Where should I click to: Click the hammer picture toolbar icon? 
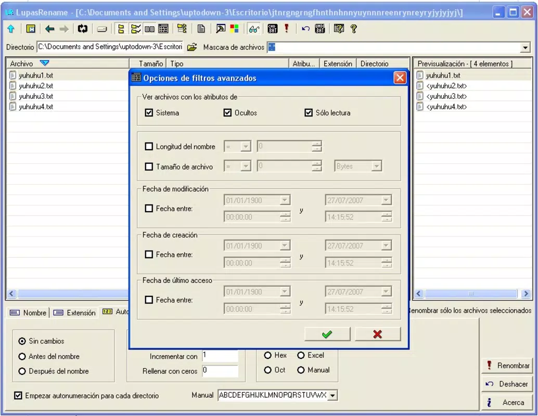tap(220, 29)
